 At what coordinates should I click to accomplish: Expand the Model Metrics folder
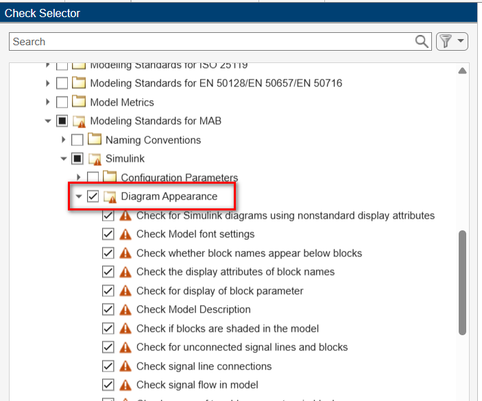47,102
